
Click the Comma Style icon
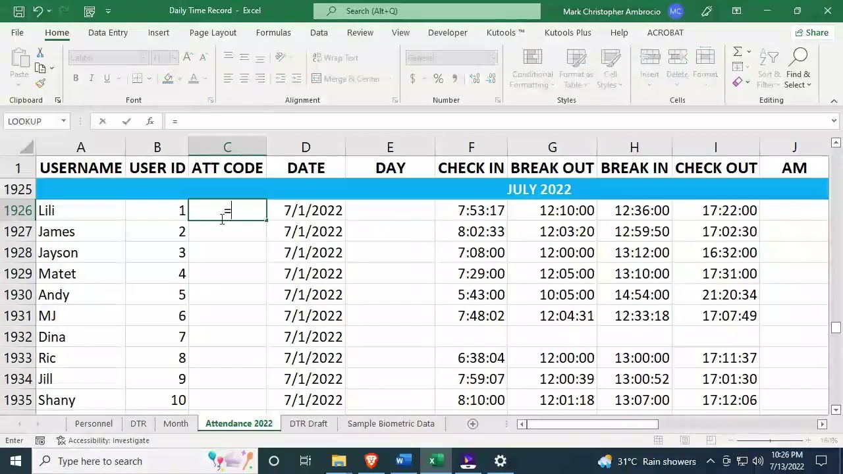point(454,79)
